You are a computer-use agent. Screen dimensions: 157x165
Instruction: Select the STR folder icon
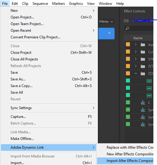[143, 59]
